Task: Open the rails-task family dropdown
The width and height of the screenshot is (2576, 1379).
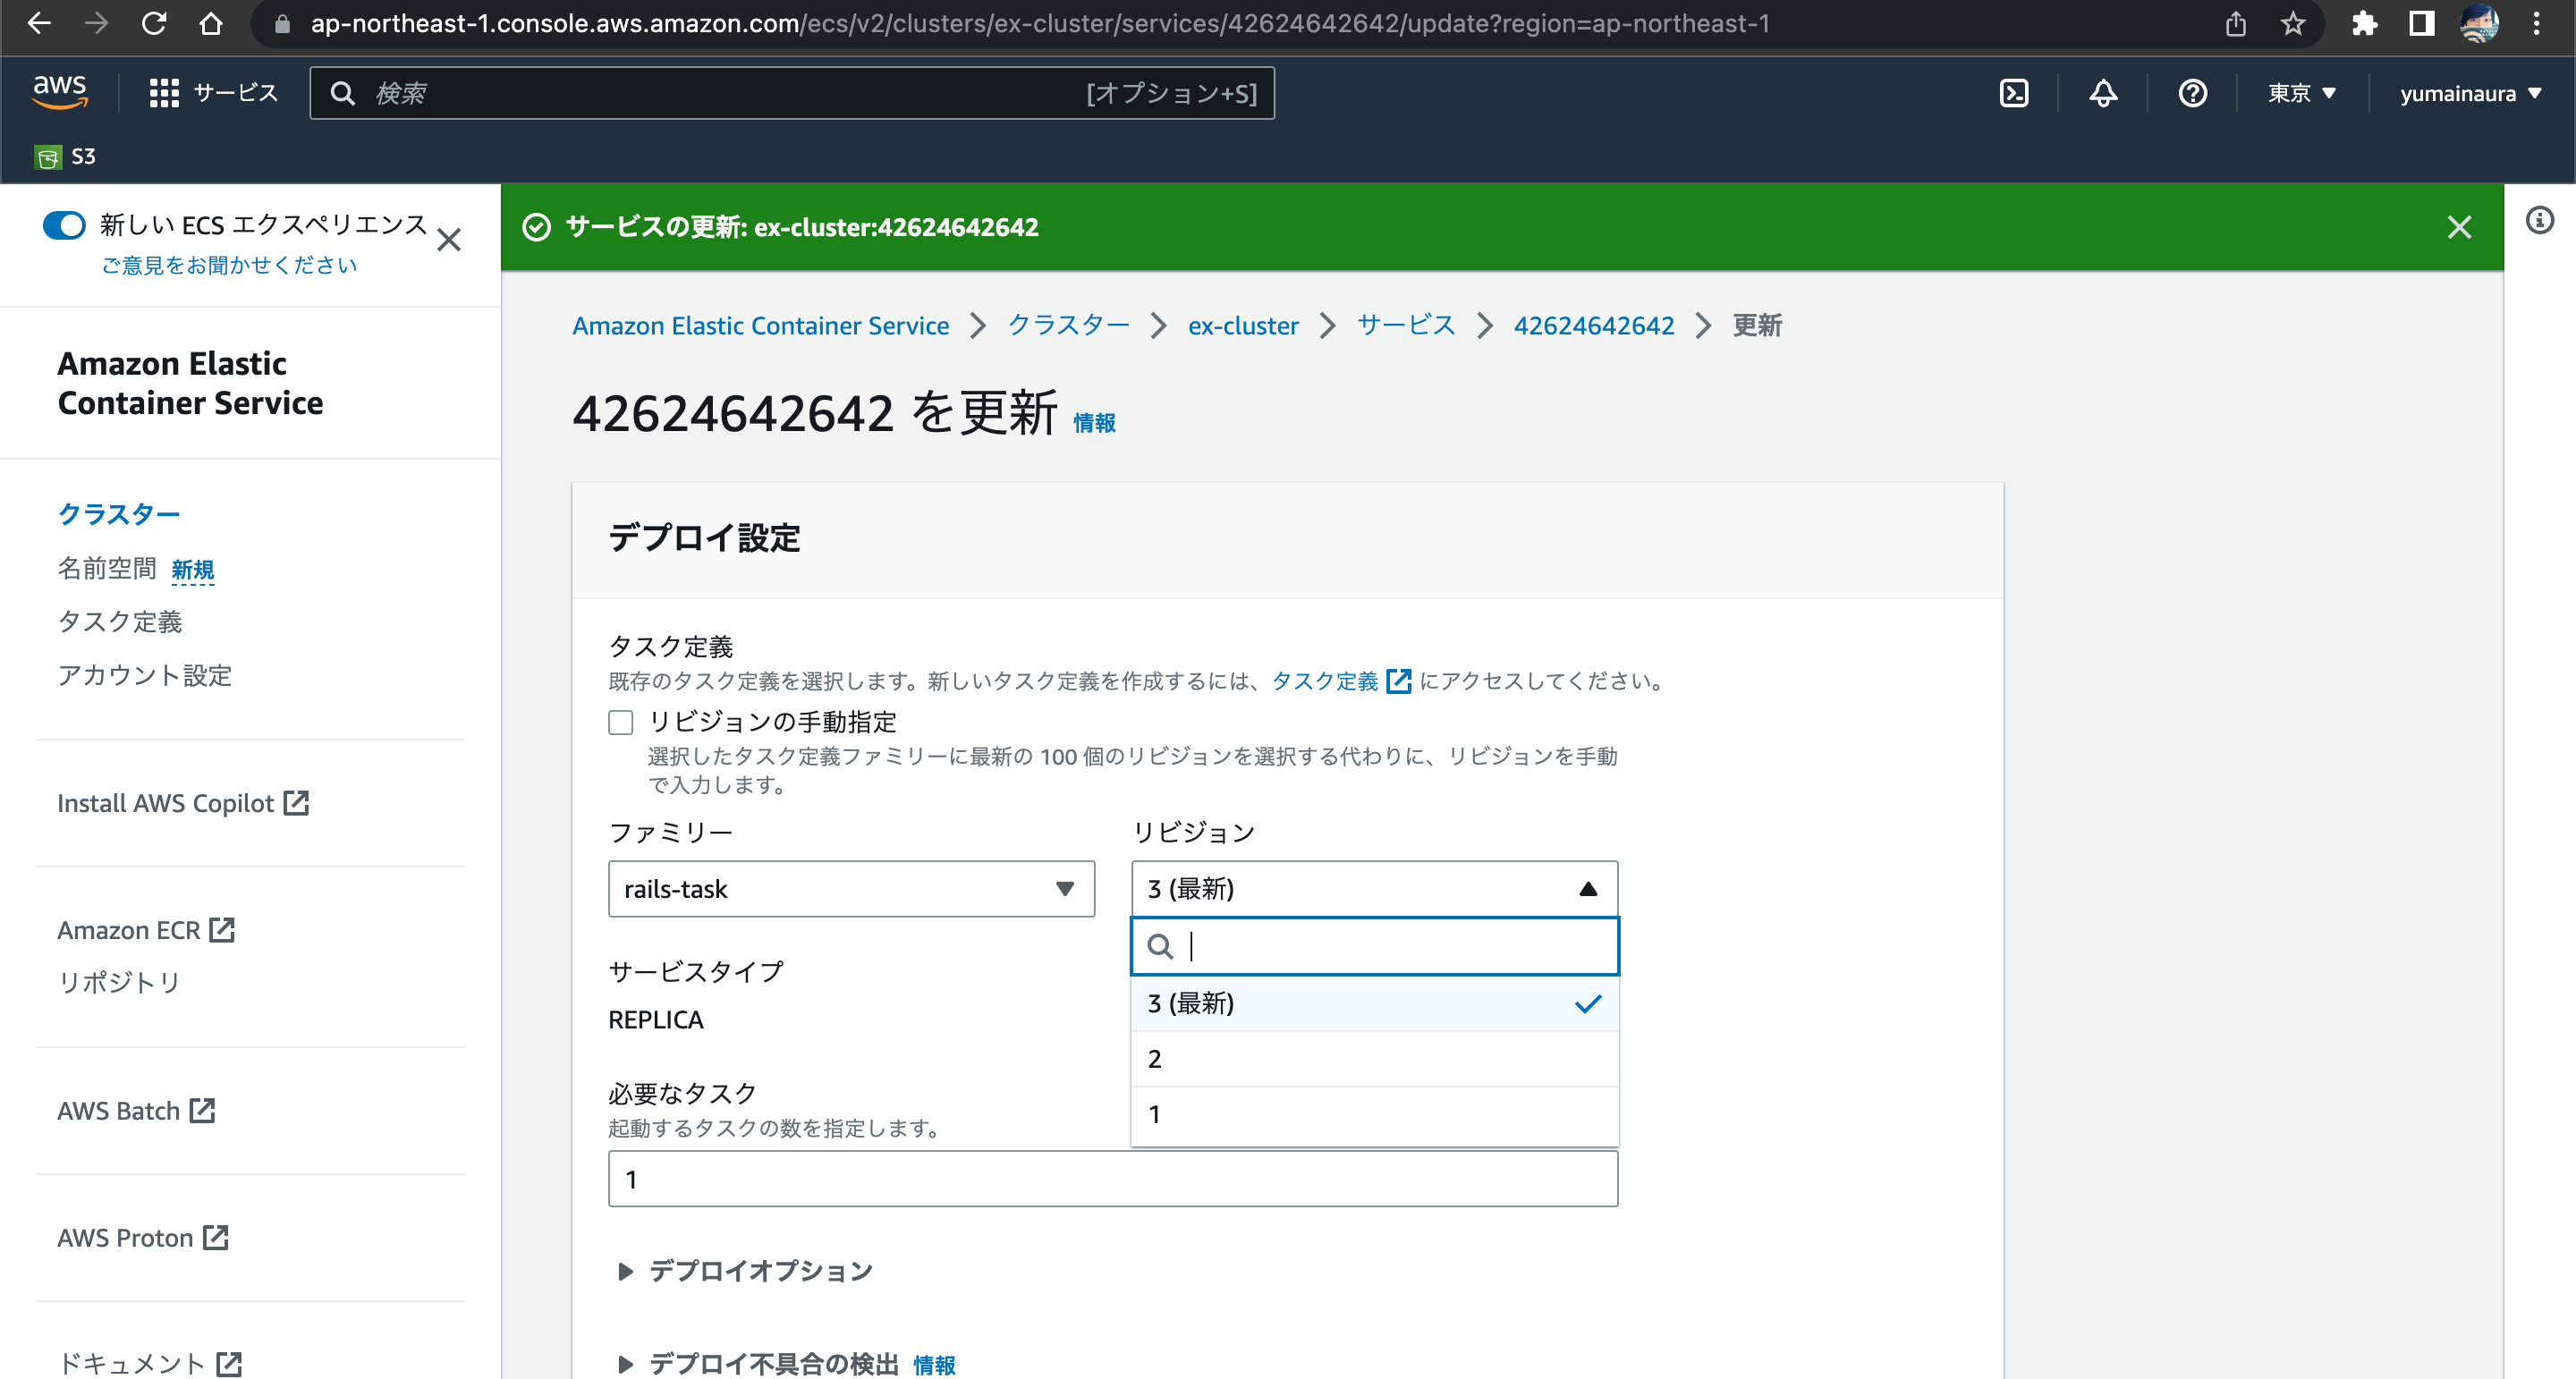Action: 851,889
